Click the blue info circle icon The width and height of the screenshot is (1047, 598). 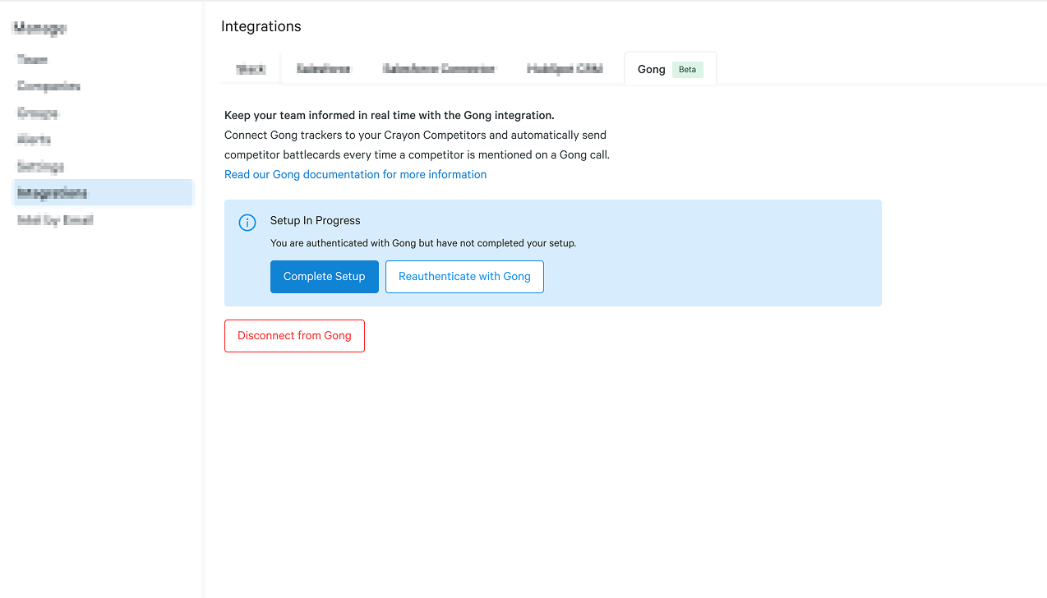click(247, 223)
